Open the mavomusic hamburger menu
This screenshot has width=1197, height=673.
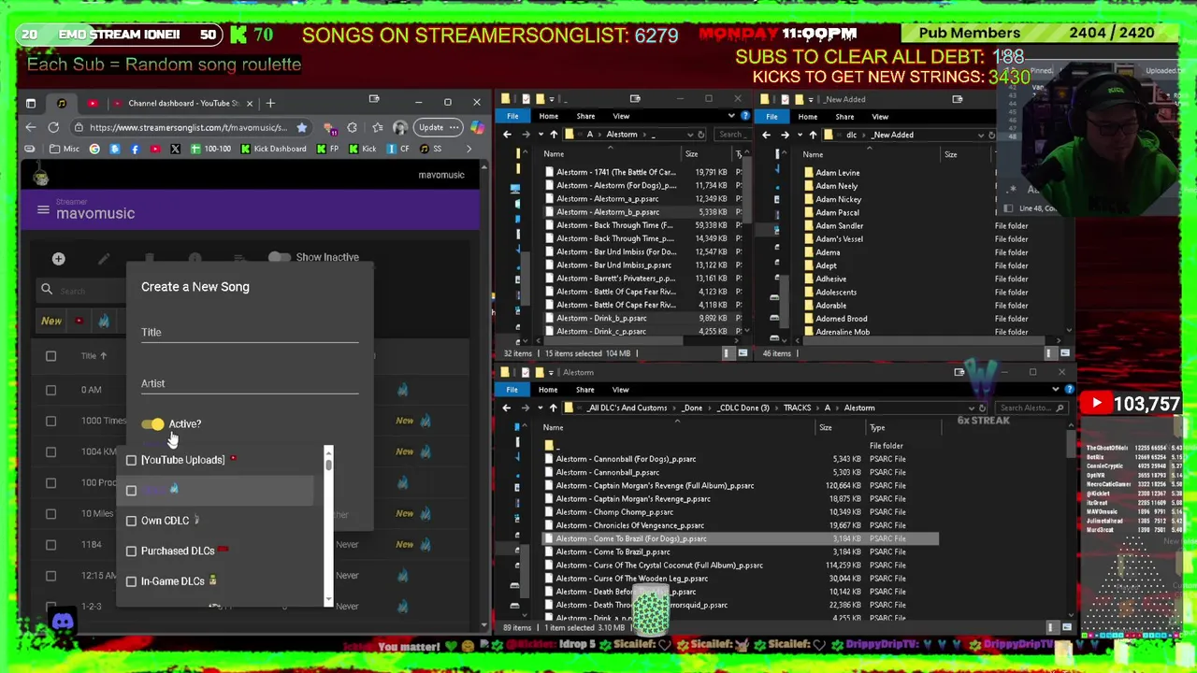coord(43,210)
